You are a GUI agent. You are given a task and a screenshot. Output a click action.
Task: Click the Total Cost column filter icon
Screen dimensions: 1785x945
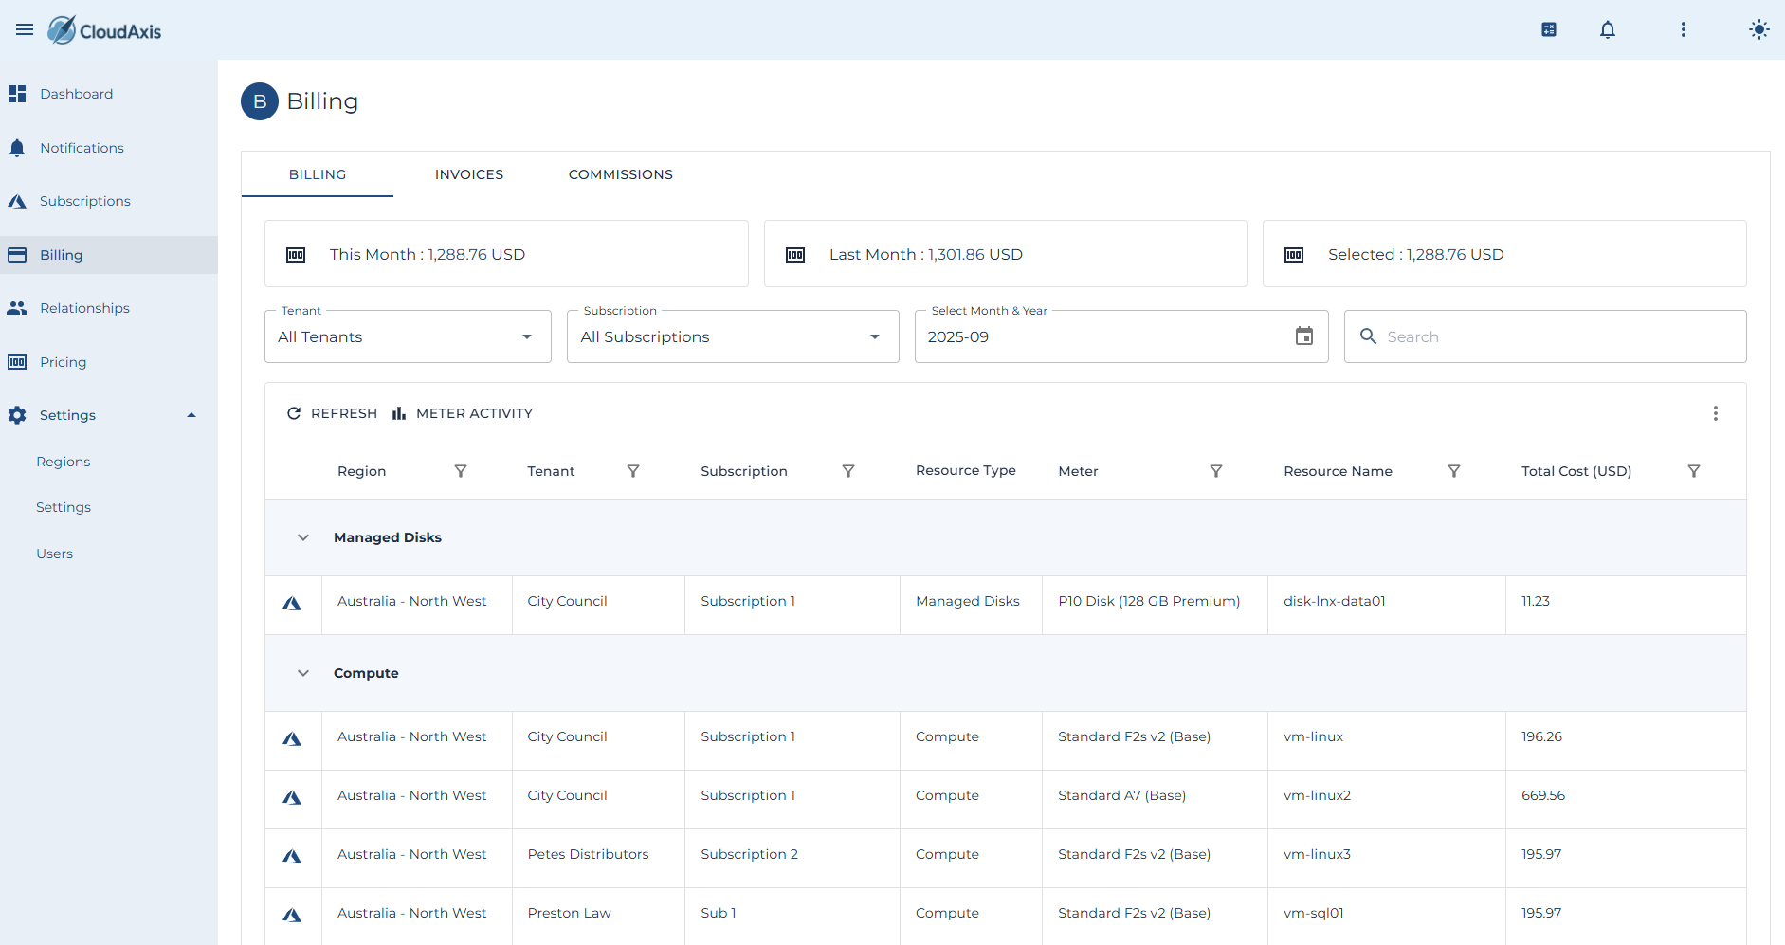[x=1694, y=471]
